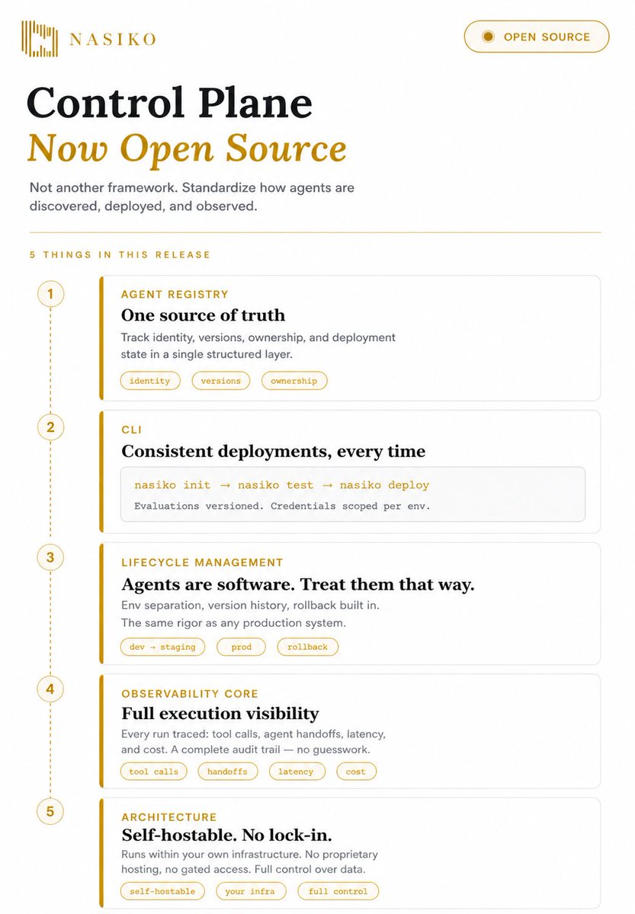Click the 'ARCHITECTURE' section label
Screen dimensions: 635x914
pyautogui.click(x=169, y=817)
